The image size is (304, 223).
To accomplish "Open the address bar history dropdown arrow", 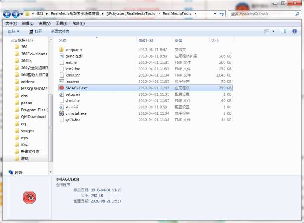I will pos(215,14).
